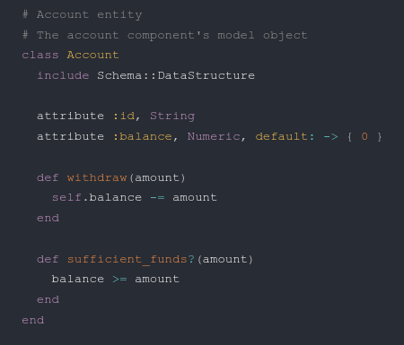Click the '>=' comparison operator

coord(119,280)
